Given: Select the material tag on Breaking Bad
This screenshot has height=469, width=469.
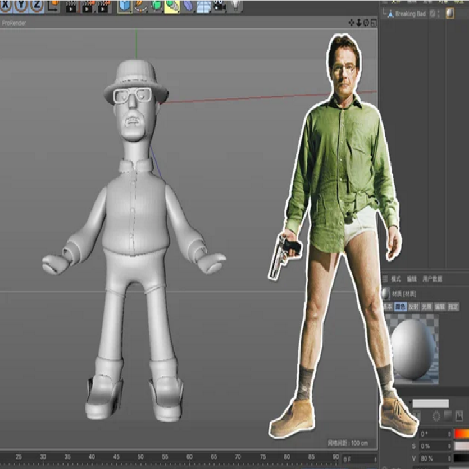Looking at the screenshot, I should point(450,13).
